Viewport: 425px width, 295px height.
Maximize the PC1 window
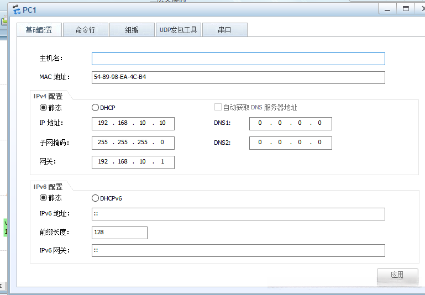(x=406, y=9)
